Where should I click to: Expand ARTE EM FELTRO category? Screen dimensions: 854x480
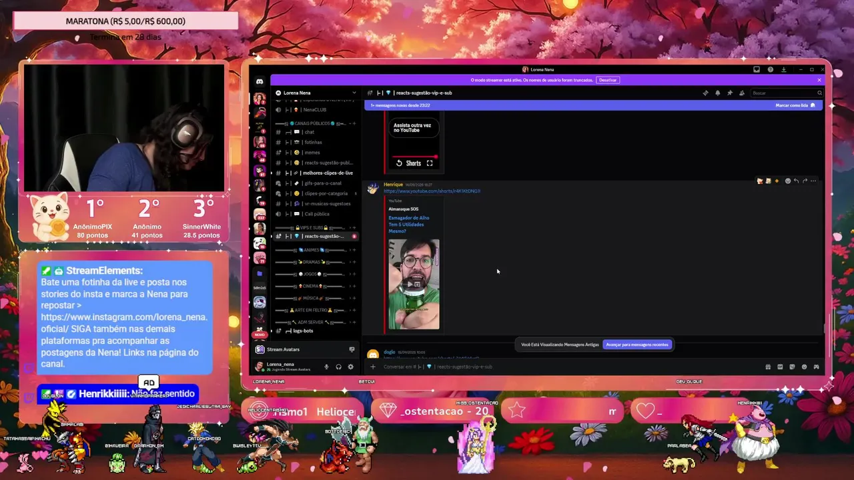tap(314, 310)
